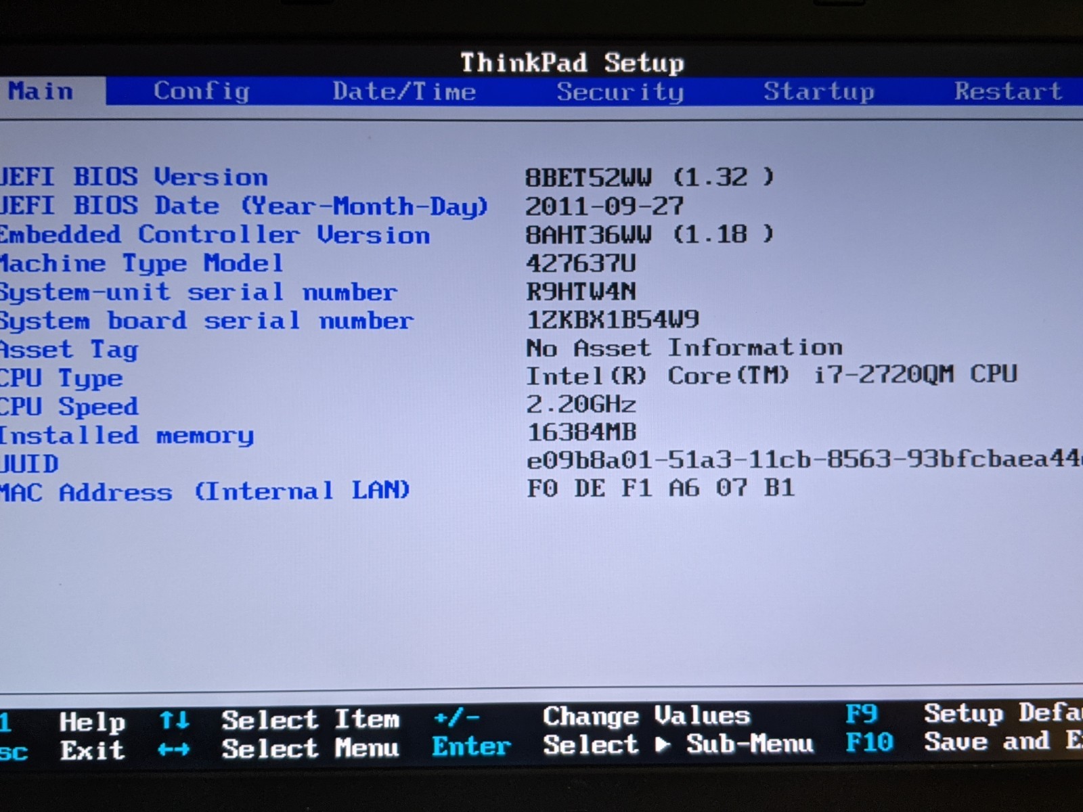
Task: Click BIOS date value 2011-09-27
Action: pos(604,206)
